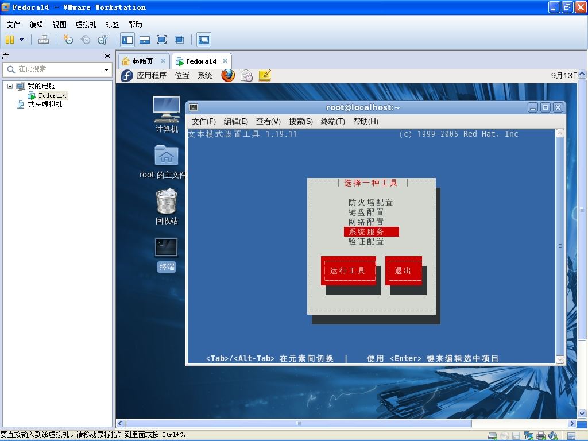
Task: Click the 运行工具 button
Action: pyautogui.click(x=349, y=271)
